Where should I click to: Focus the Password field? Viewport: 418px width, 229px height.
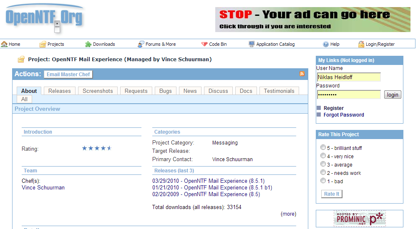point(349,95)
